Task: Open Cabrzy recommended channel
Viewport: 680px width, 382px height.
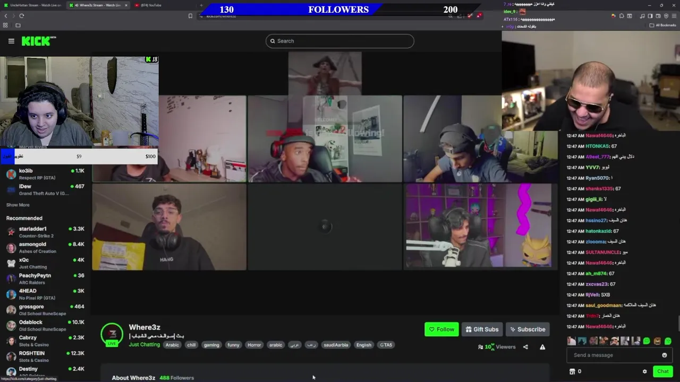Action: pos(45,341)
